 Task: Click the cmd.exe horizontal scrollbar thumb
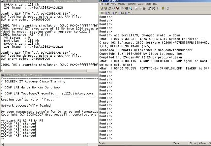[45, 145]
